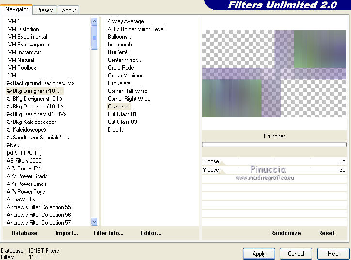Choose the Center Mirror... filter
The height and width of the screenshot is (260, 351).
coord(124,60)
